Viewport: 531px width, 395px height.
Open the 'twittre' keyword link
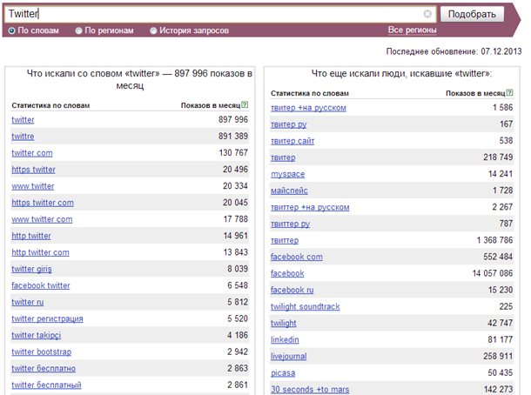(x=23, y=137)
